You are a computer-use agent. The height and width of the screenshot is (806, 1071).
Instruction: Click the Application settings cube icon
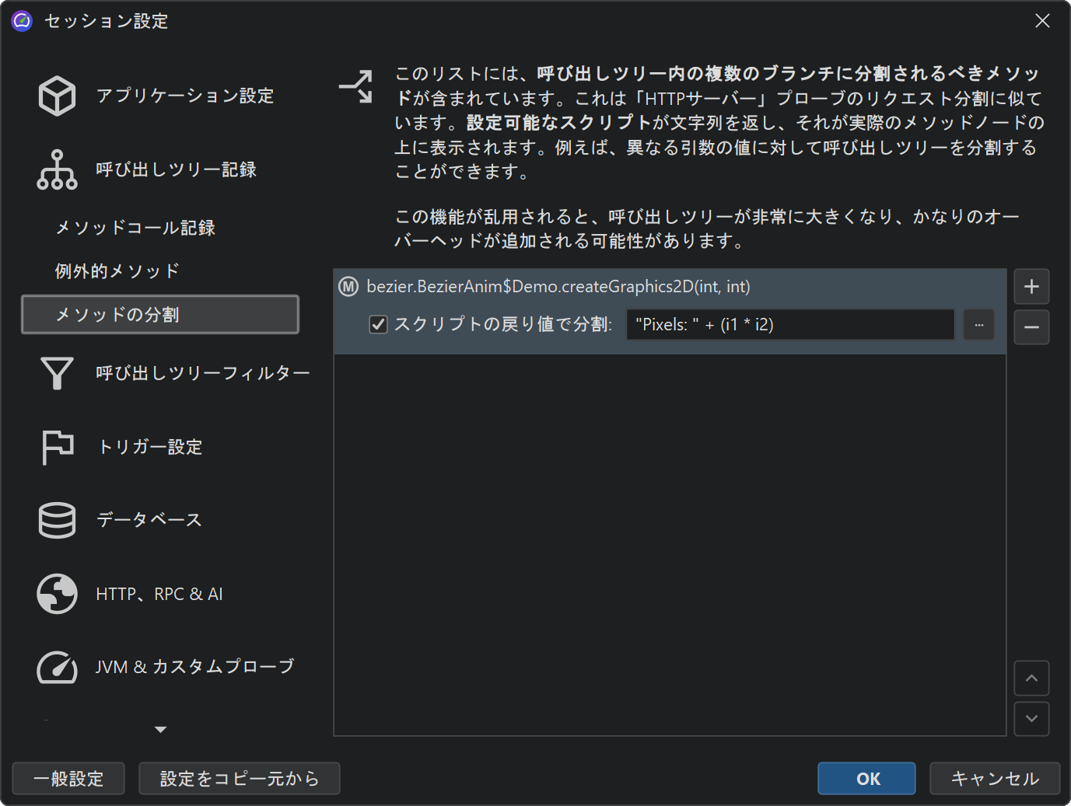click(x=57, y=96)
